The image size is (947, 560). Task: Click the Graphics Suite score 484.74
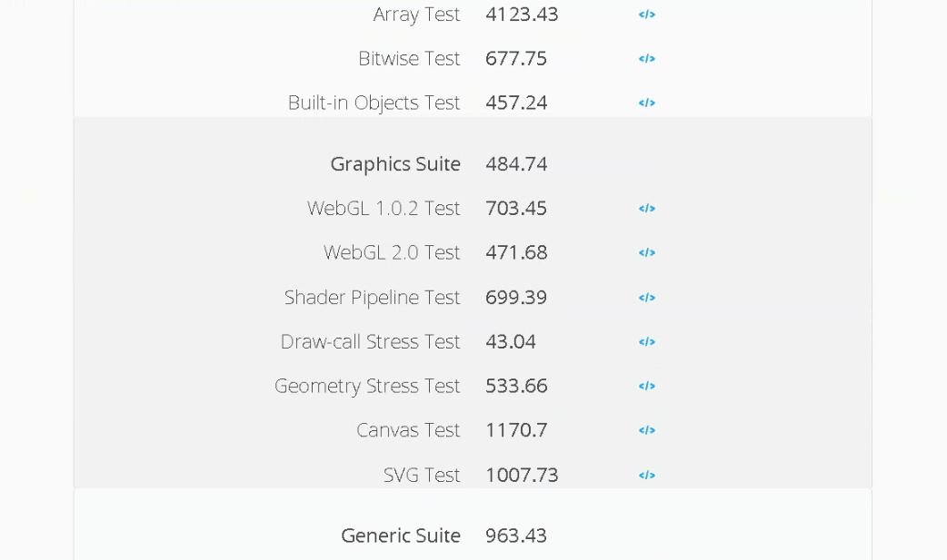[516, 164]
